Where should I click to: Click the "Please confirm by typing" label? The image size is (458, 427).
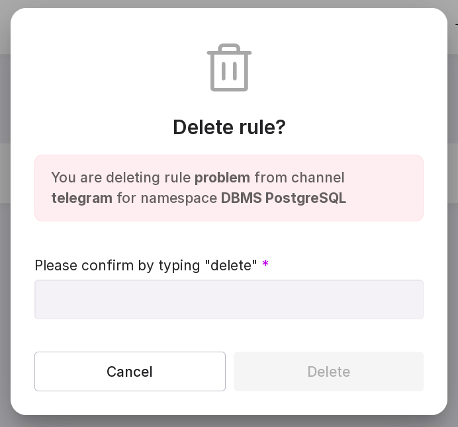click(x=118, y=266)
